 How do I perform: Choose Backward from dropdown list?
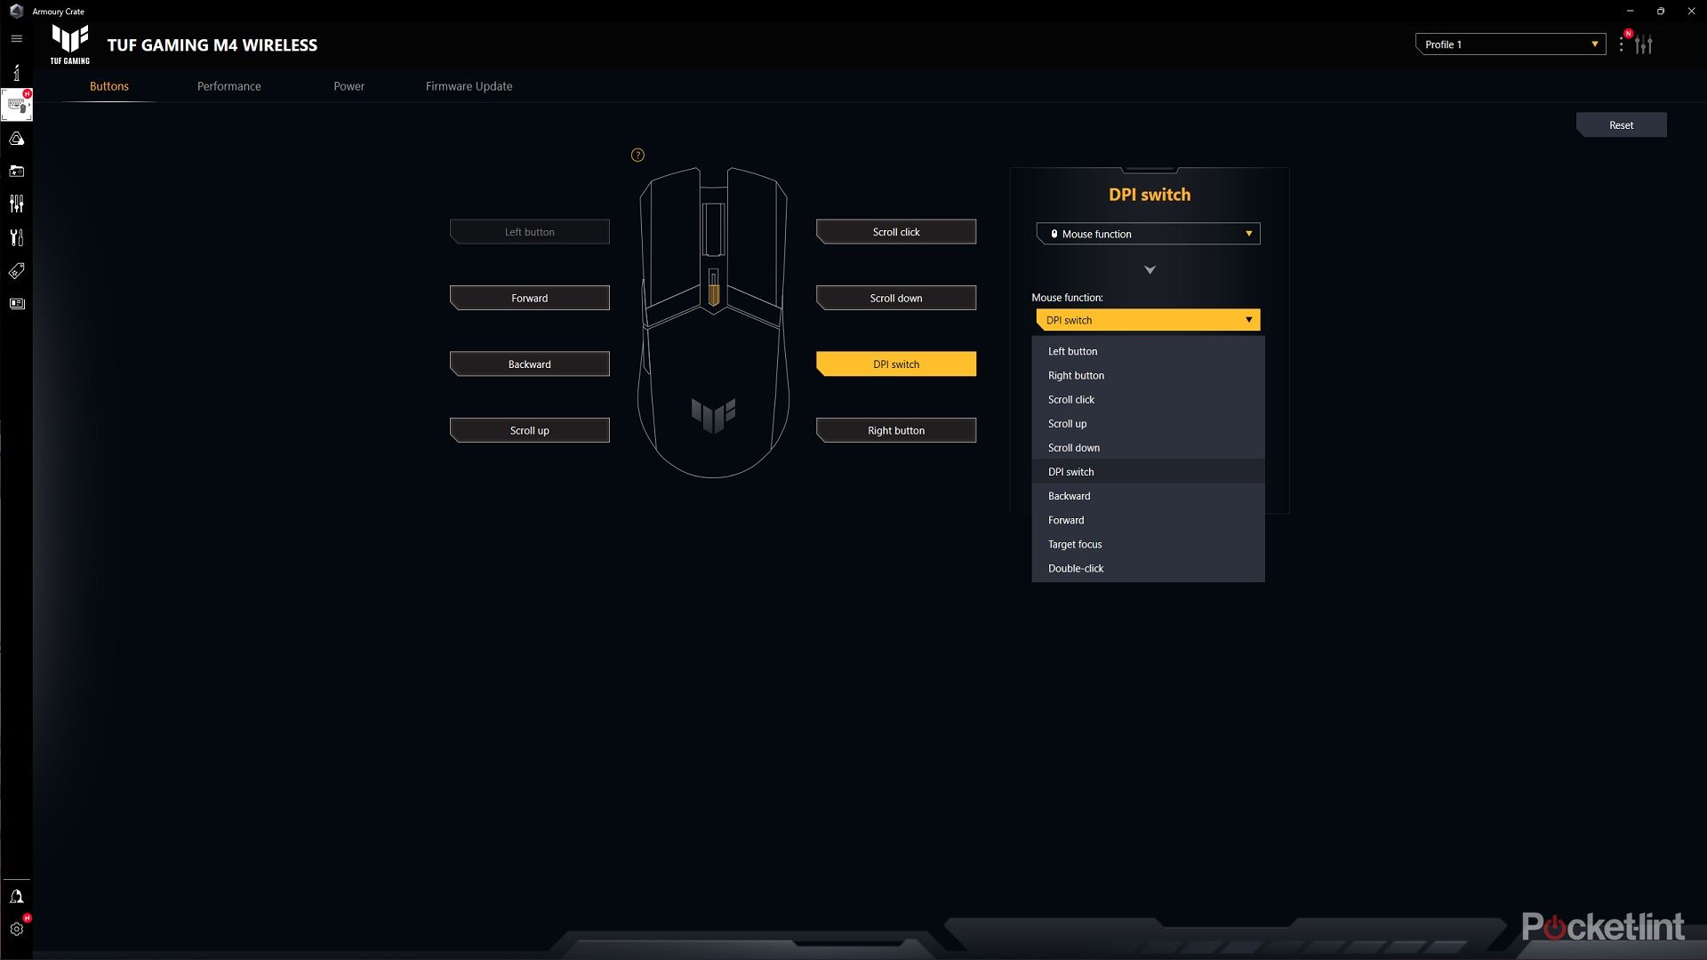(x=1148, y=495)
